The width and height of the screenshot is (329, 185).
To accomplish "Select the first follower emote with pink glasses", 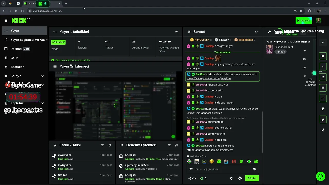I will (189, 162).
